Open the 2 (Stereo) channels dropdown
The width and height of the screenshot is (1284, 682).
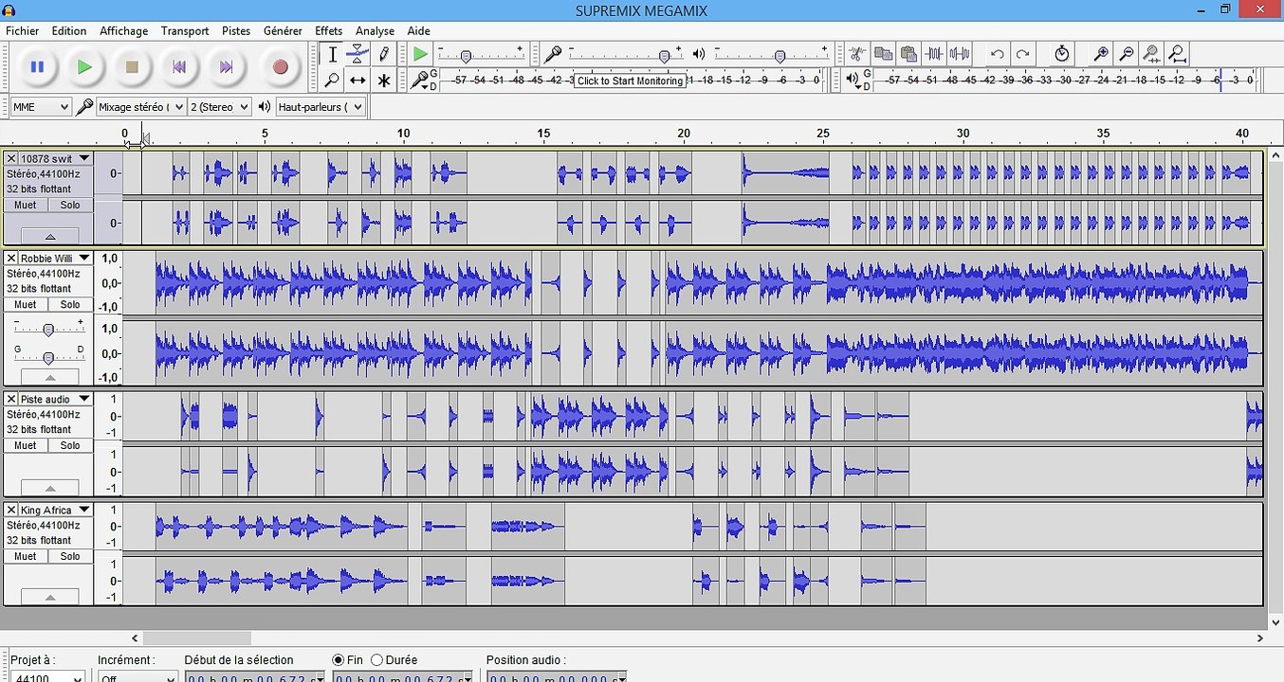tap(220, 107)
